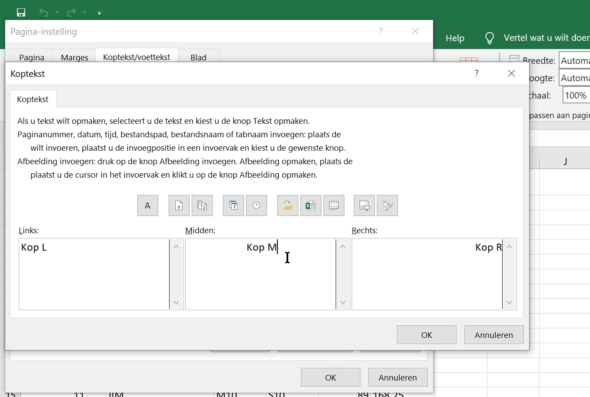Open the Breedte combo box
Image resolution: width=590 pixels, height=397 pixels.
point(574,61)
